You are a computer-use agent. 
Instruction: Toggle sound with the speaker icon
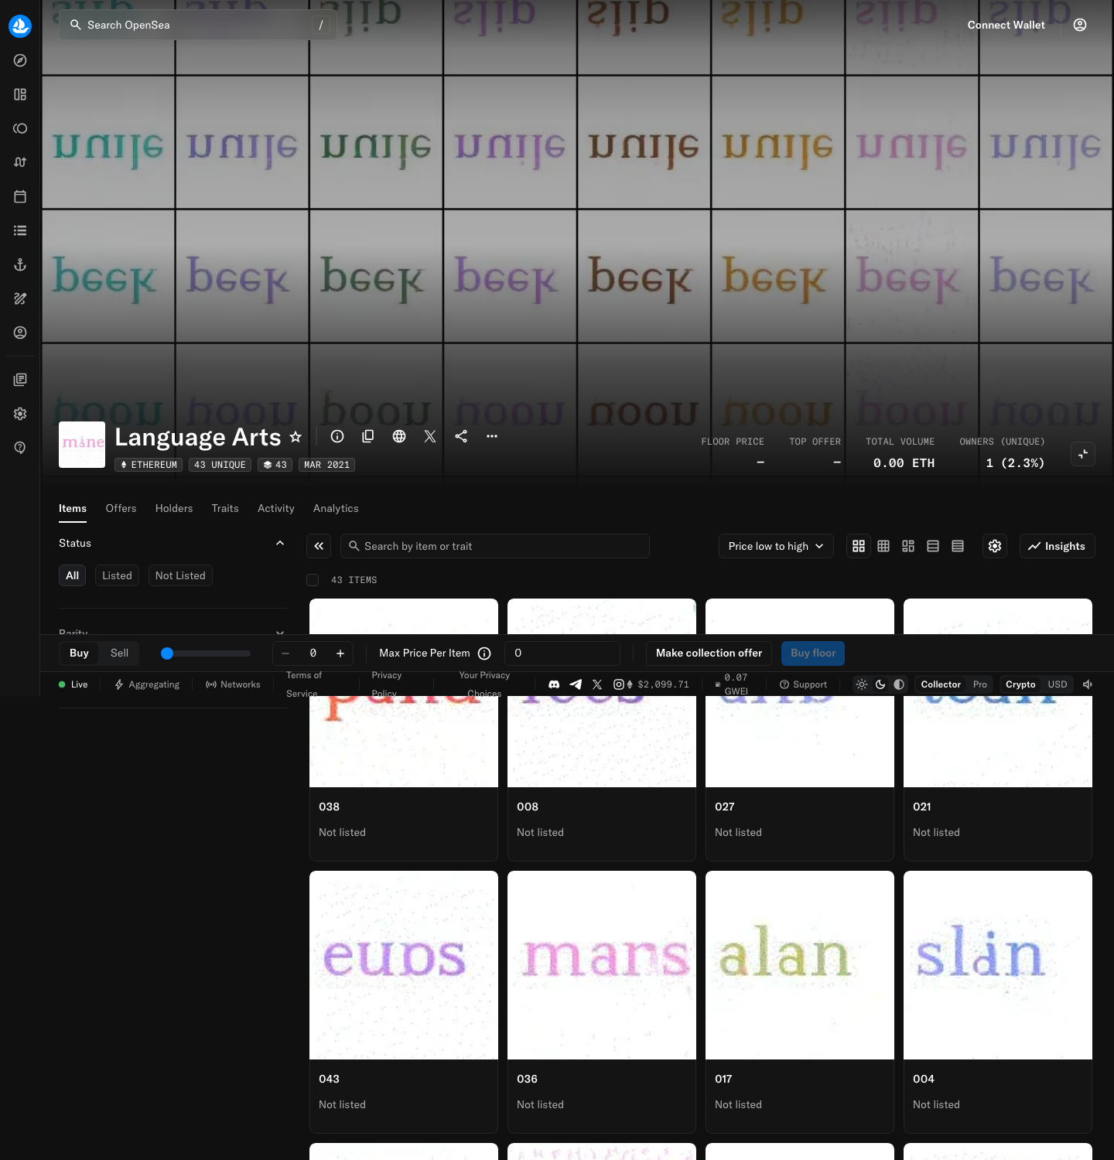pos(1088,684)
